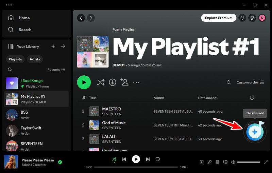
Task: Open SEVENTEEN artist in library
Action: click(x=36, y=146)
